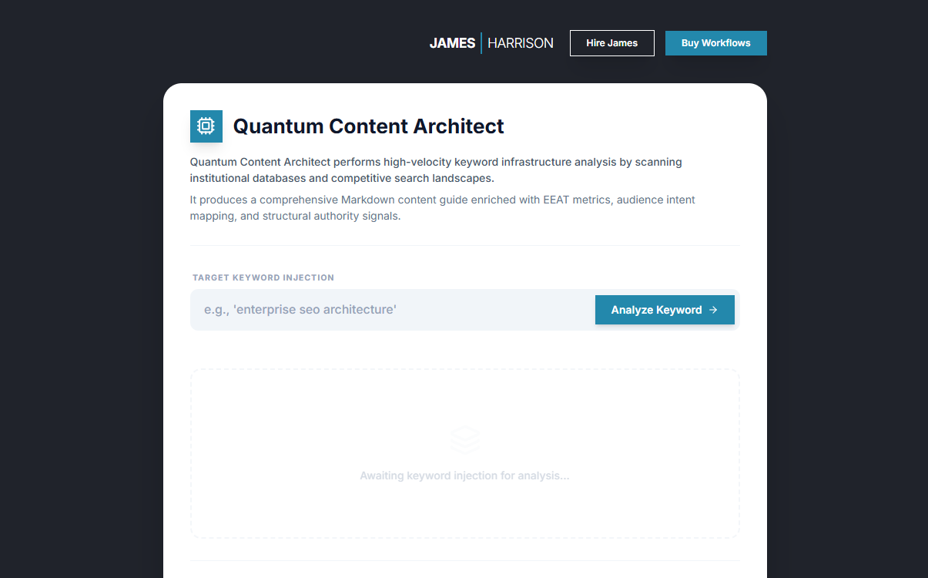Click the microchip icon beside Quantum Content Architect title
928x578 pixels.
coord(206,126)
